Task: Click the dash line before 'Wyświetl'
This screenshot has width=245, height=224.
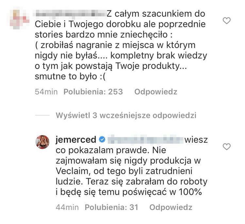Action: pyautogui.click(x=43, y=115)
